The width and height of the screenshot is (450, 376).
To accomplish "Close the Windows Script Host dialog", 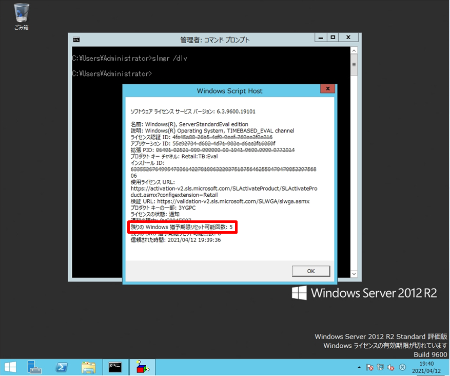I will (328, 88).
